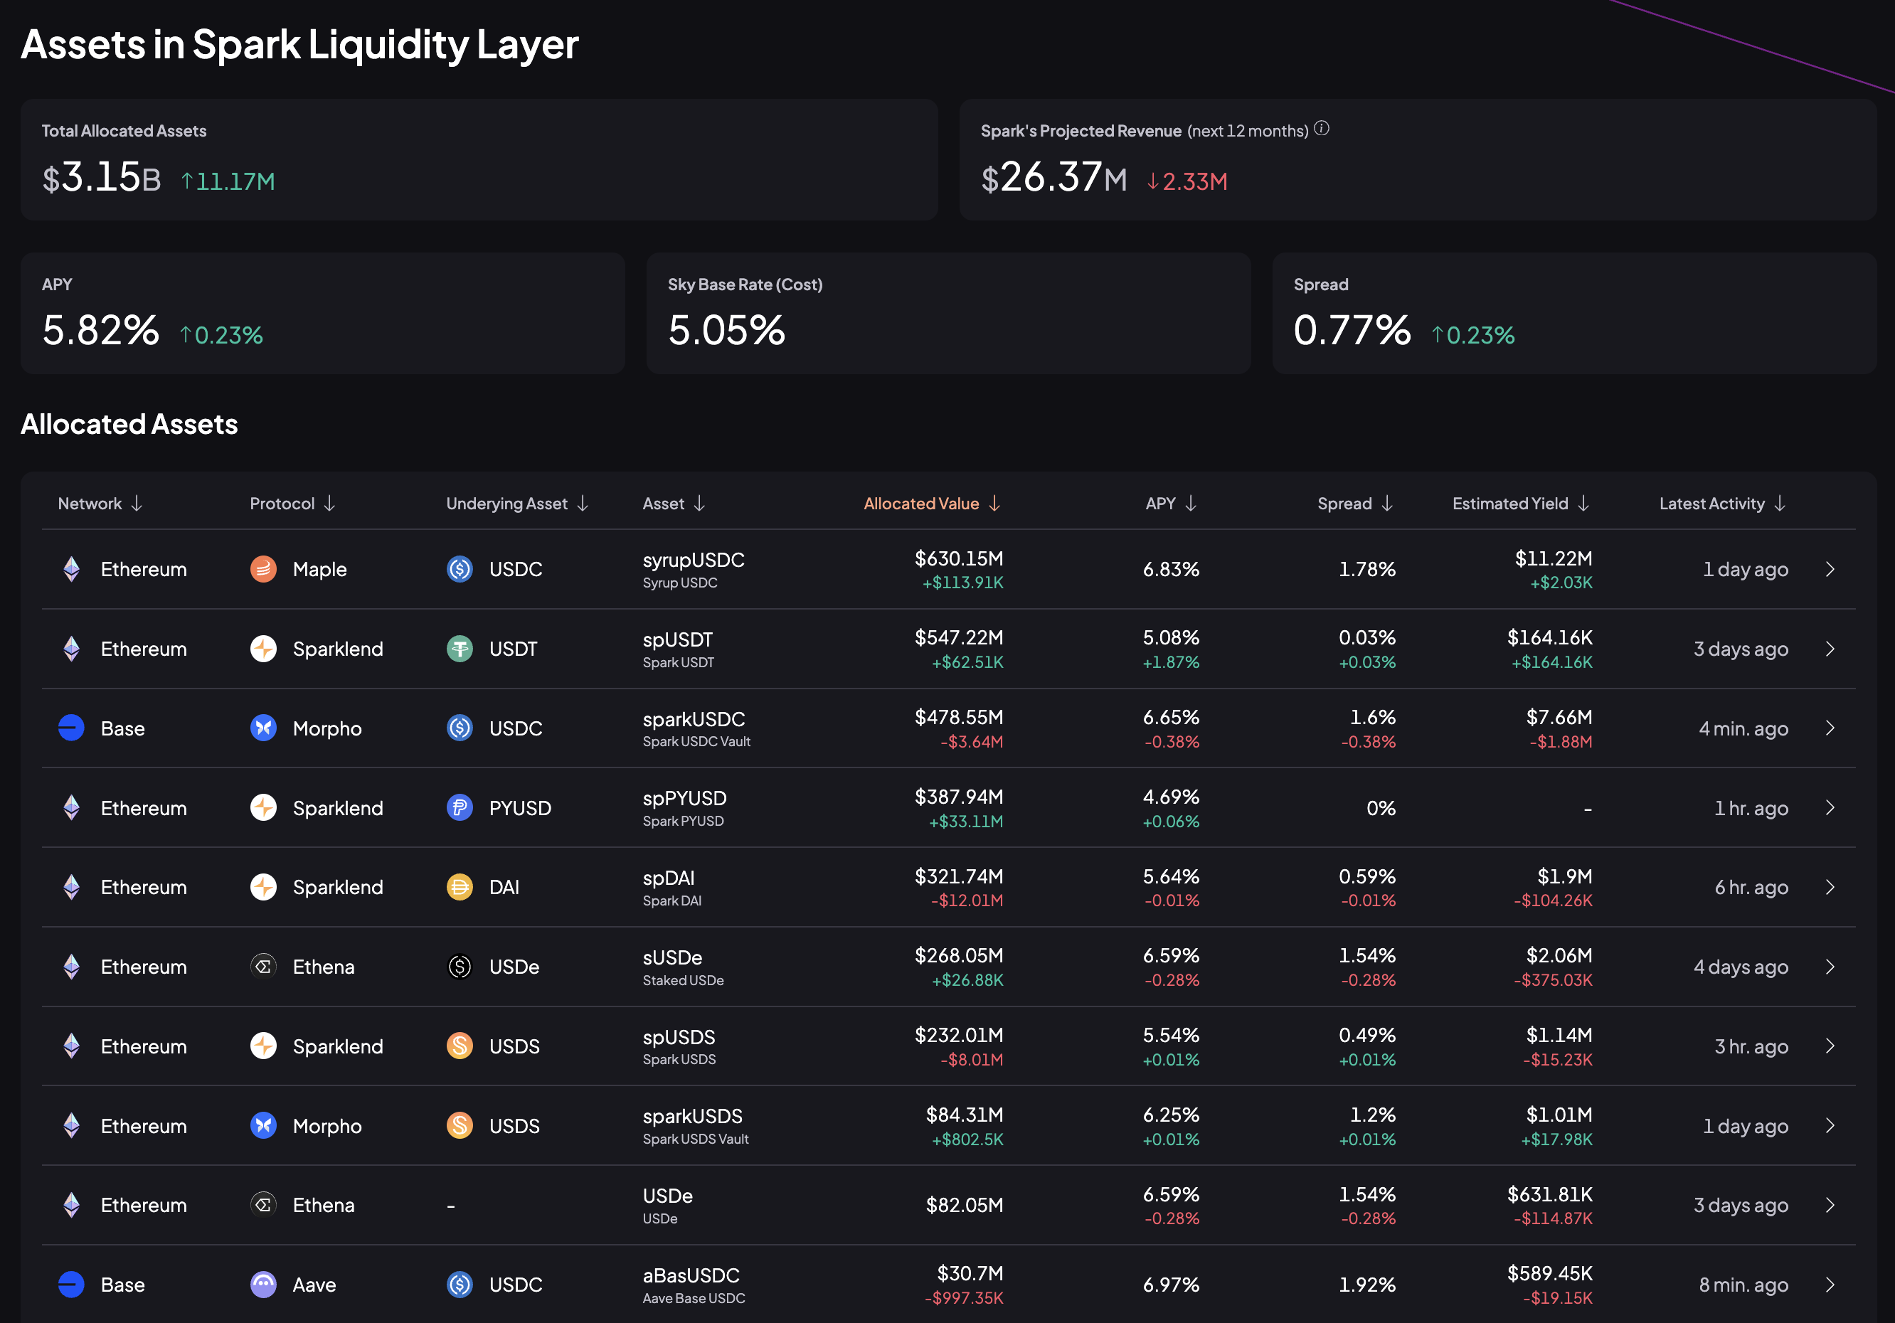Open the spUSDT asset link
1895x1323 pixels.
[678, 640]
